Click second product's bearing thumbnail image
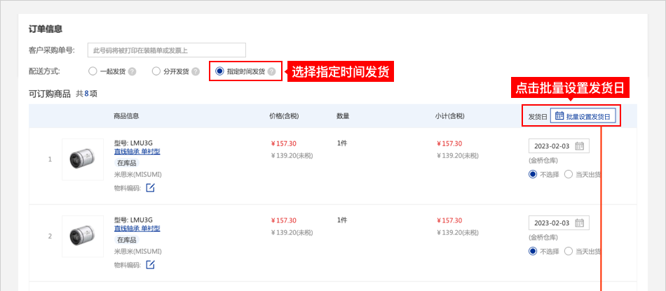 click(x=83, y=236)
